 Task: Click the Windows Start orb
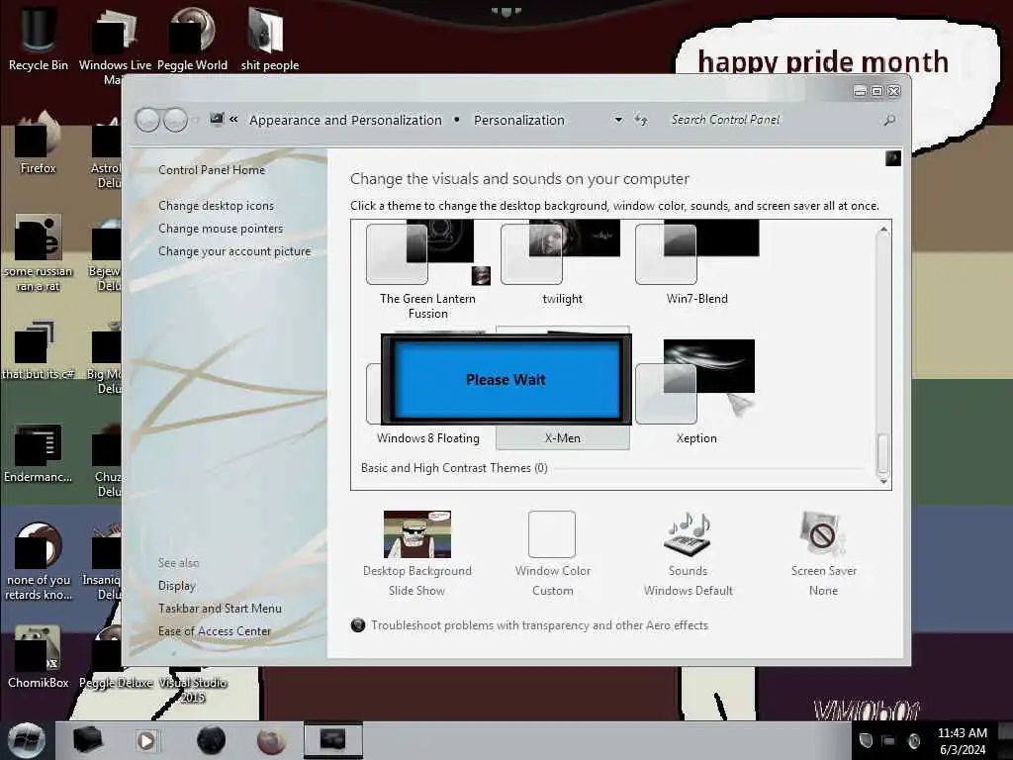pyautogui.click(x=25, y=740)
